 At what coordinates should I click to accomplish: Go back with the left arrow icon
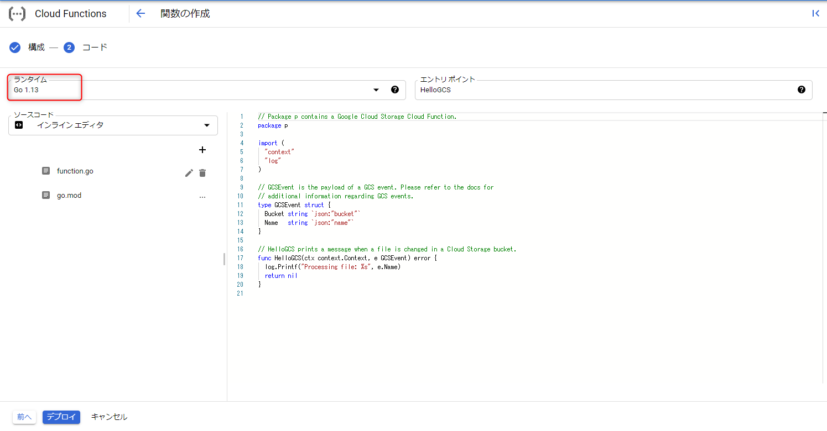(141, 14)
